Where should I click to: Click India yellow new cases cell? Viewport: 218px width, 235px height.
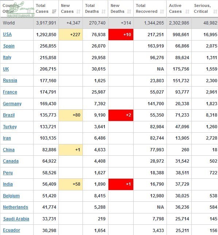tap(71, 184)
